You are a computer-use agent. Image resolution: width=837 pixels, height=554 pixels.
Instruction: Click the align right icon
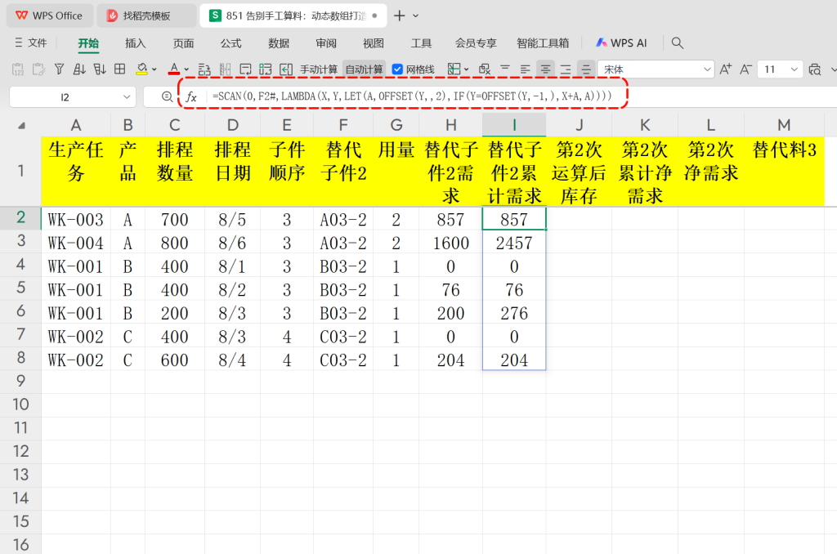(566, 69)
